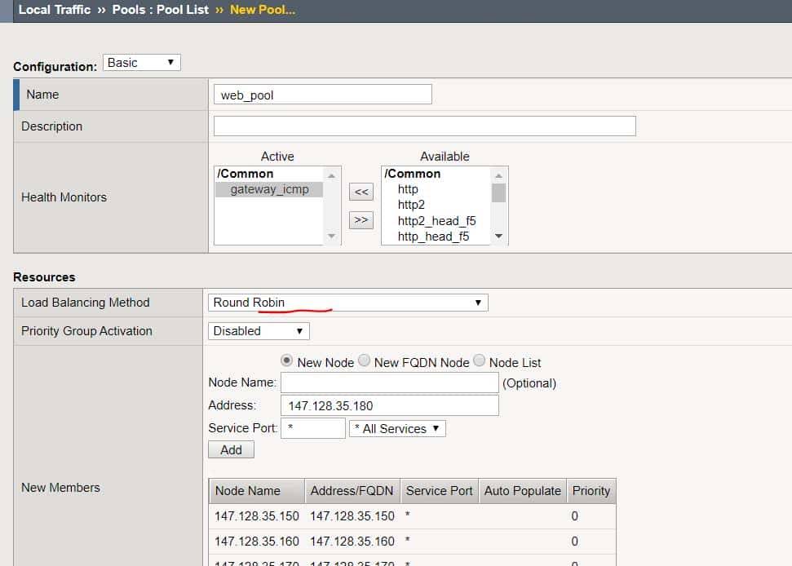Click the Local Traffic breadcrumb
This screenshot has width=792, height=566.
55,10
